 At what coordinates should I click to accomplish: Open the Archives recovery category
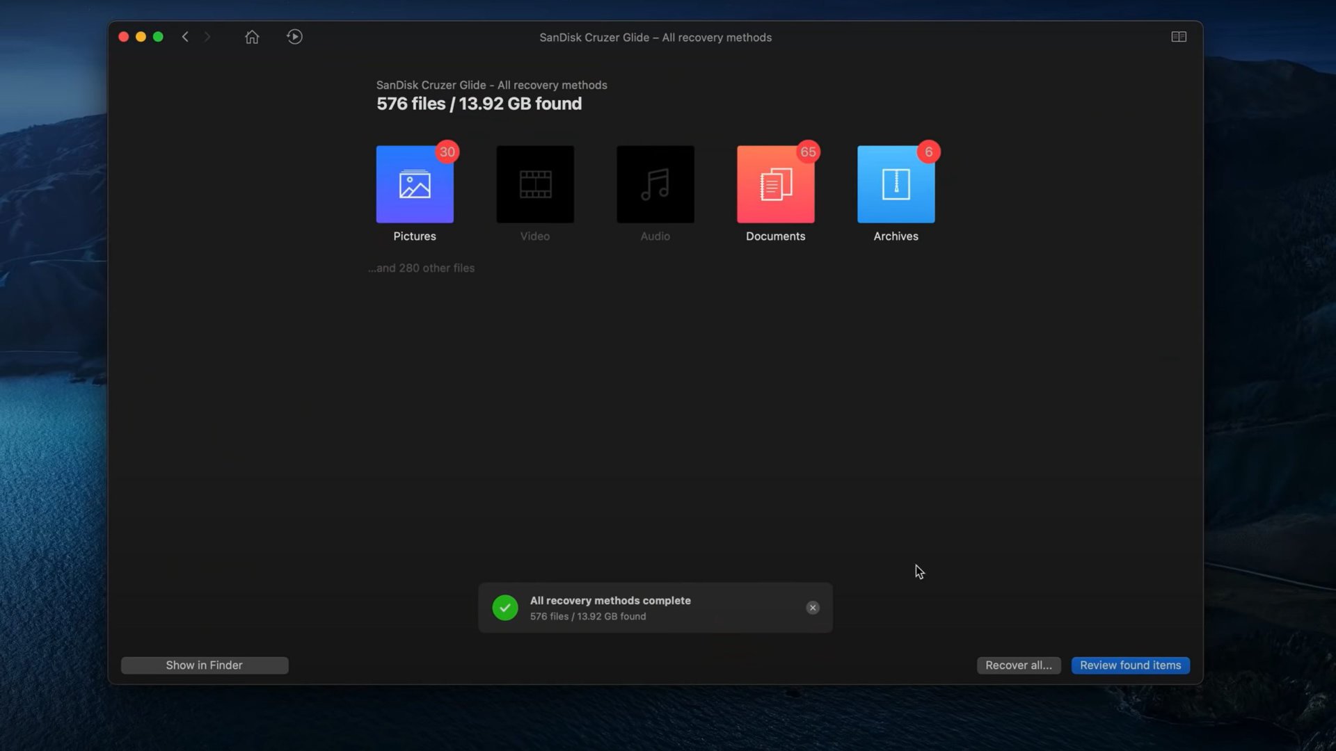click(896, 184)
